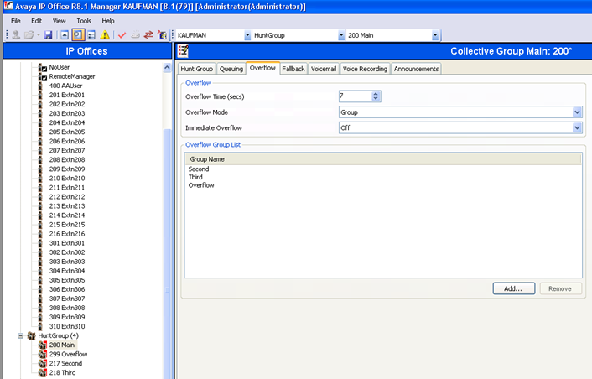This screenshot has height=379, width=592.
Task: Click the red arrows connect-to icon
Action: (x=148, y=35)
